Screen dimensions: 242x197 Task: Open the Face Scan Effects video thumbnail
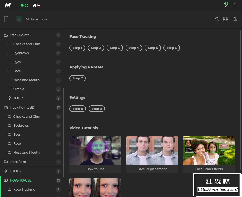[x=209, y=150]
